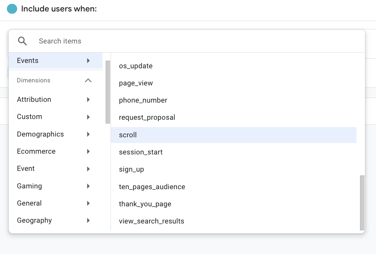Select the thank_you_page event
Viewport: 376px width, 254px height.
tap(234, 204)
